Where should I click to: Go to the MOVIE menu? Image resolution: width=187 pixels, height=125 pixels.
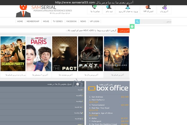coord(46,22)
